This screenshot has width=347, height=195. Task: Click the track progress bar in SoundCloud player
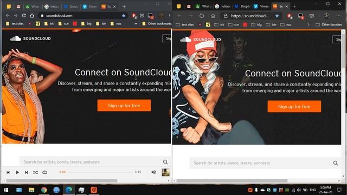pos(101,172)
